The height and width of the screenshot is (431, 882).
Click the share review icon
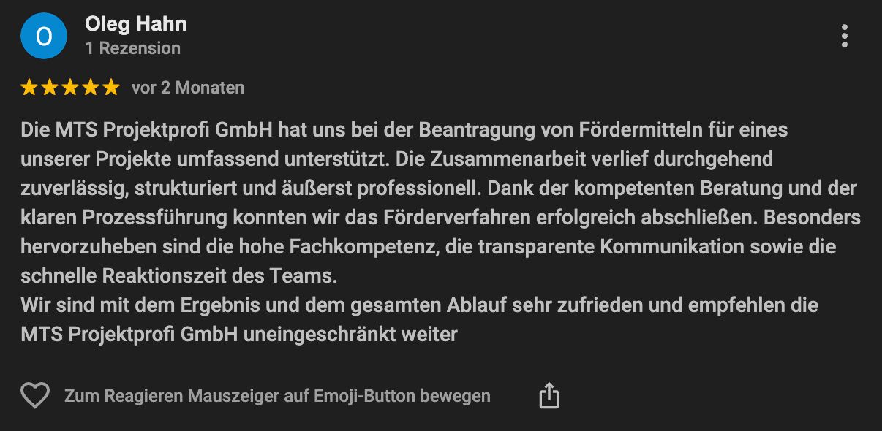pos(549,396)
